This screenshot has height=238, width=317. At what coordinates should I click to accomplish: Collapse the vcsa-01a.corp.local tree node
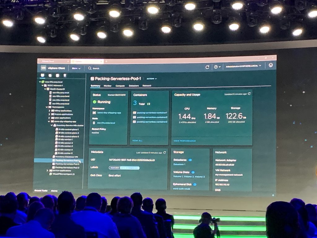40,82
